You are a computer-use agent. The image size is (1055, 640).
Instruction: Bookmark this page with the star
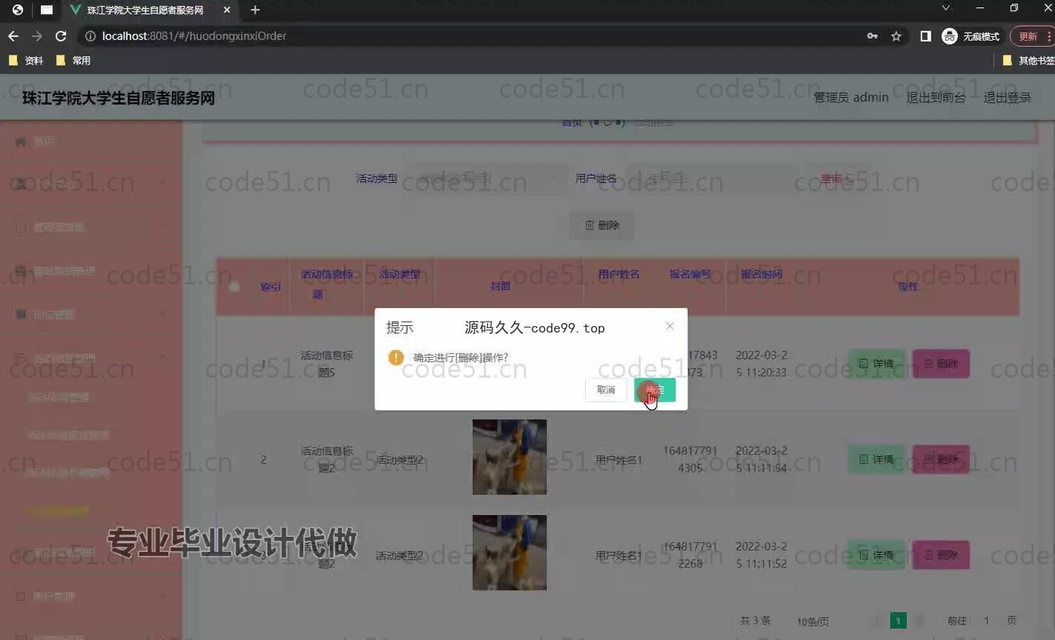pyautogui.click(x=896, y=36)
